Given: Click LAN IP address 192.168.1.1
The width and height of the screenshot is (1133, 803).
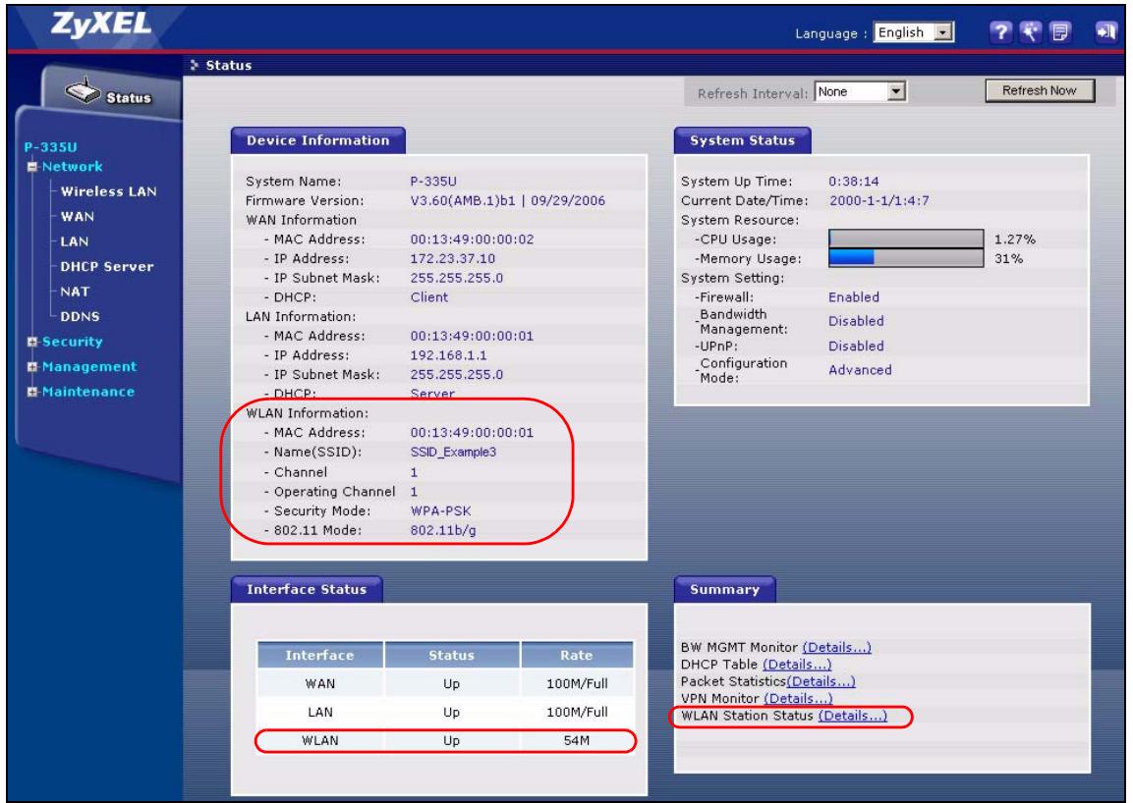Looking at the screenshot, I should (448, 355).
